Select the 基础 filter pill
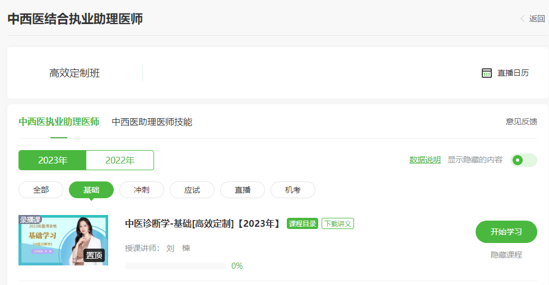Screen dimensions: 549x285 (x=91, y=190)
